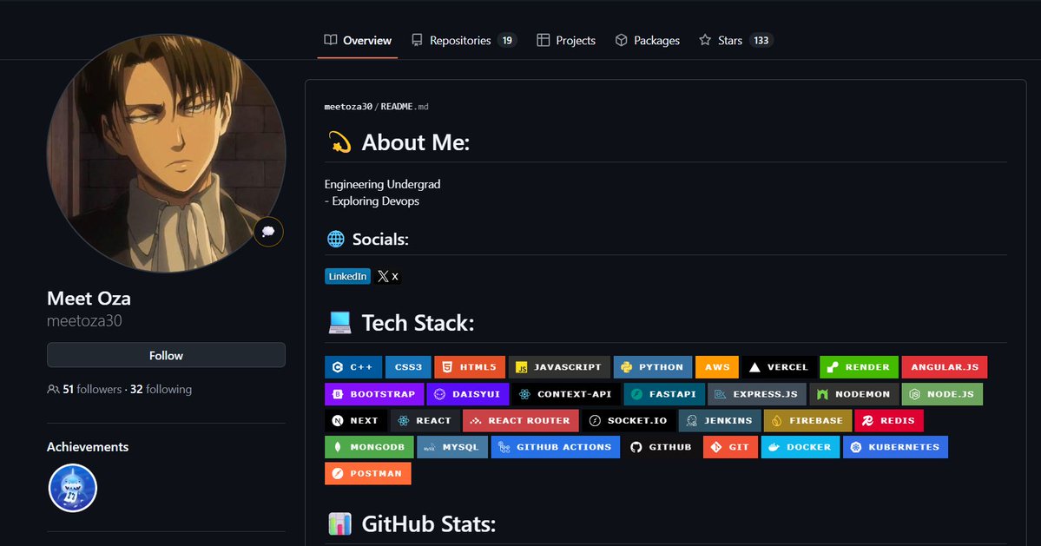This screenshot has width=1041, height=546.
Task: Click the C++ badge
Action: point(353,367)
